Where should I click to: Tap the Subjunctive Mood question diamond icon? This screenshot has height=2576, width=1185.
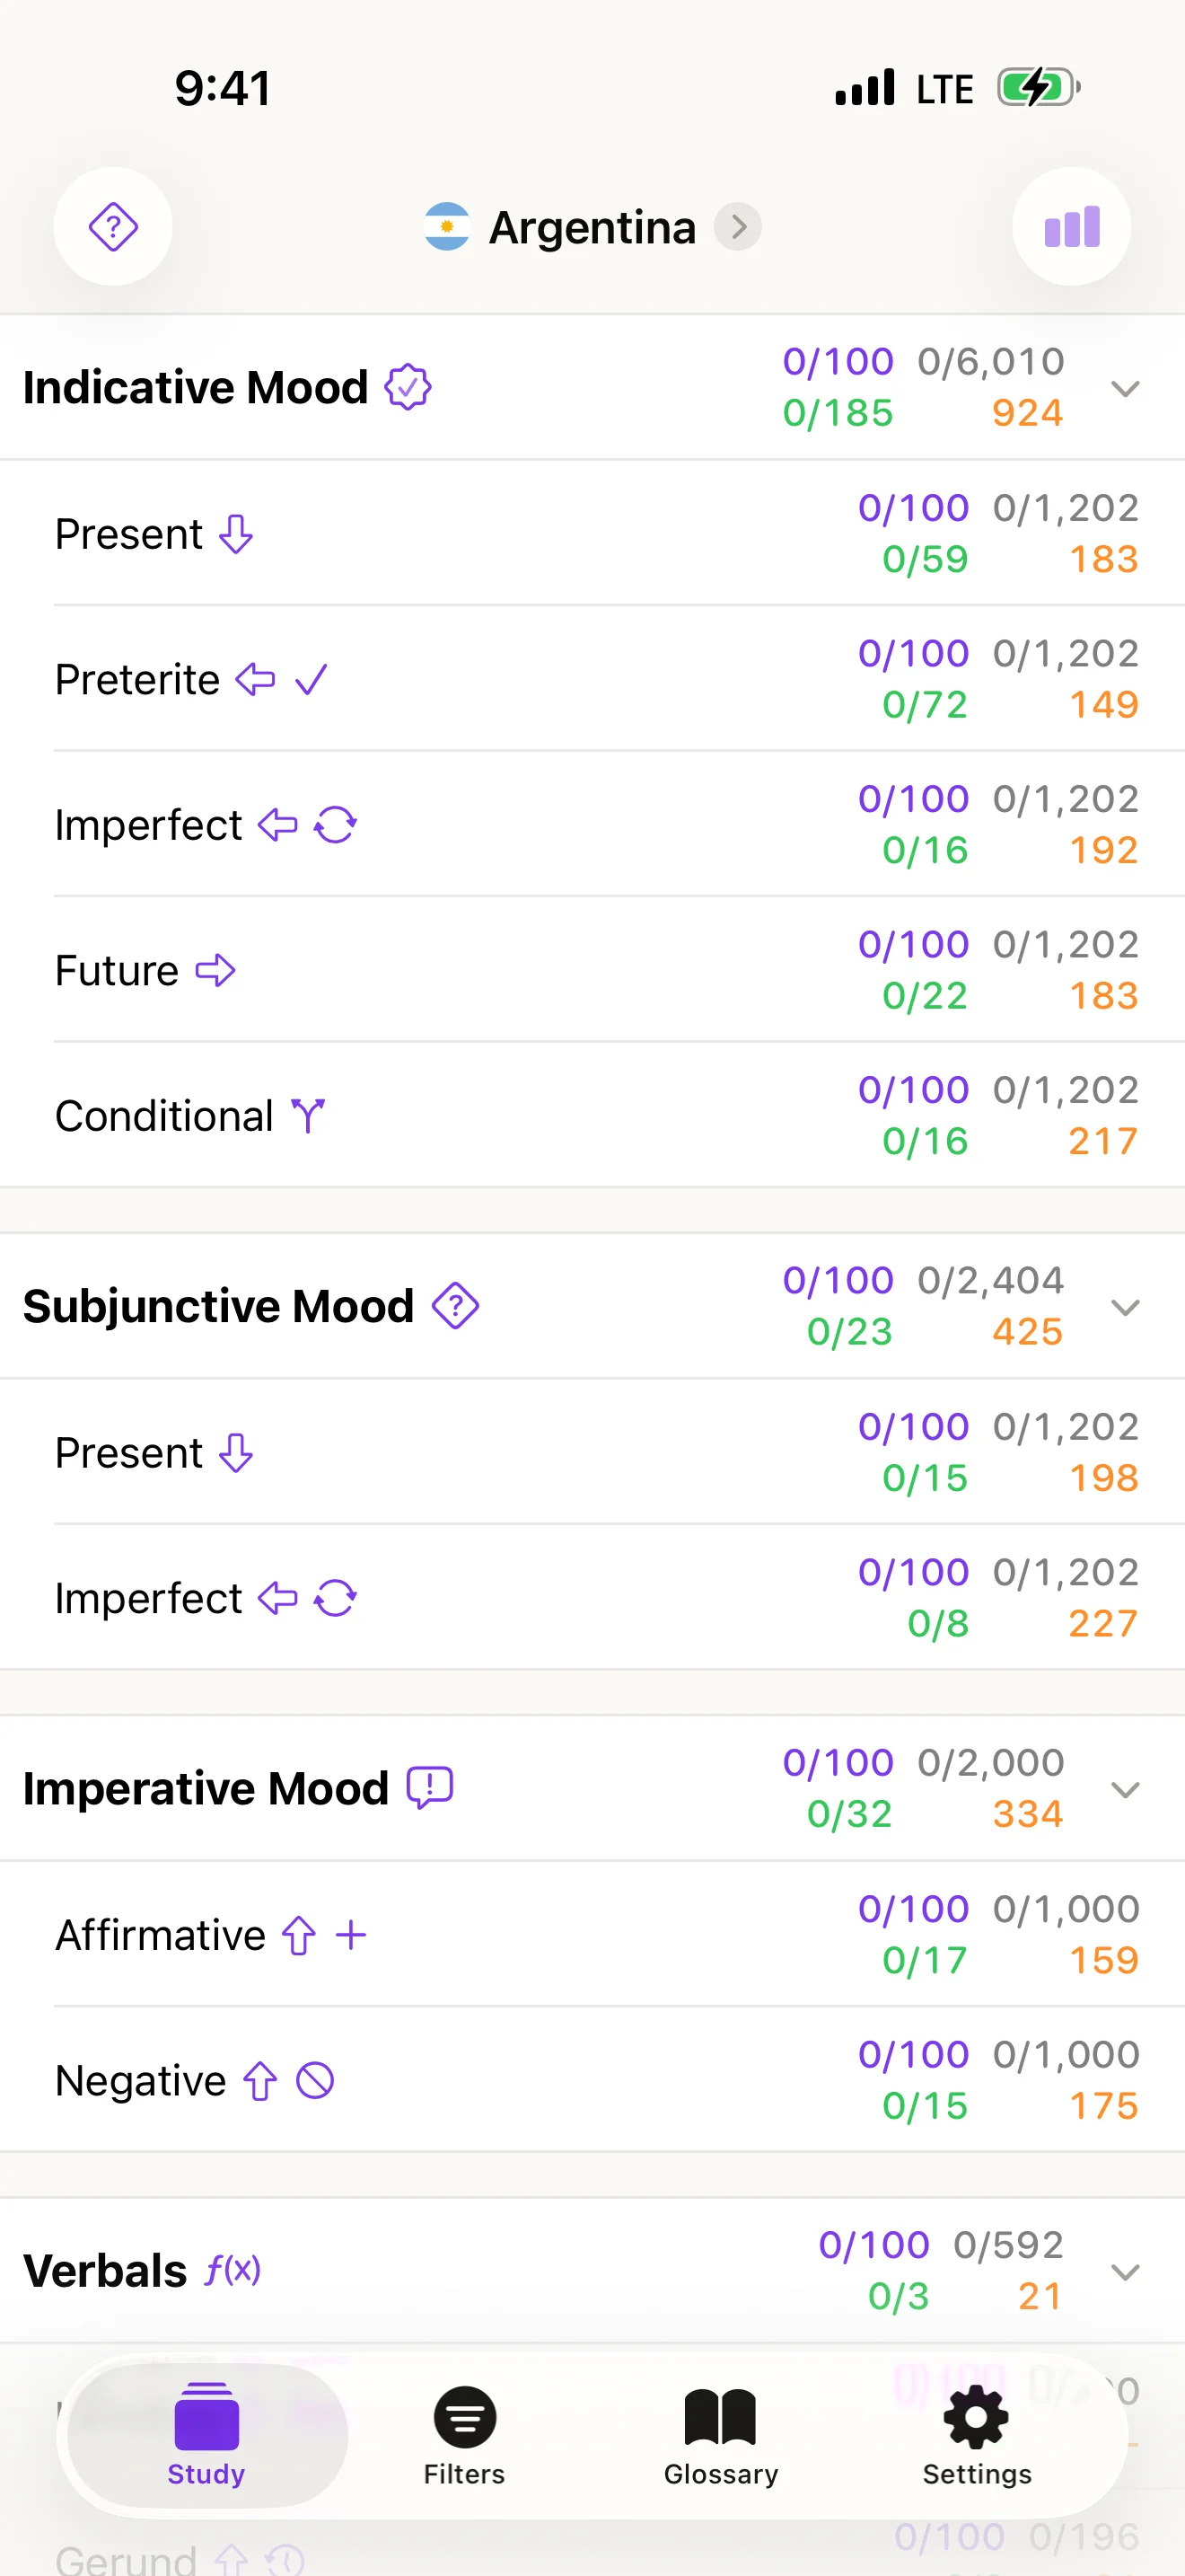(456, 1305)
